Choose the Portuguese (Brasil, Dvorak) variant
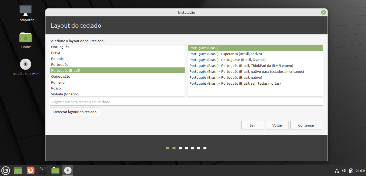This screenshot has height=176, width=366. [x=255, y=60]
